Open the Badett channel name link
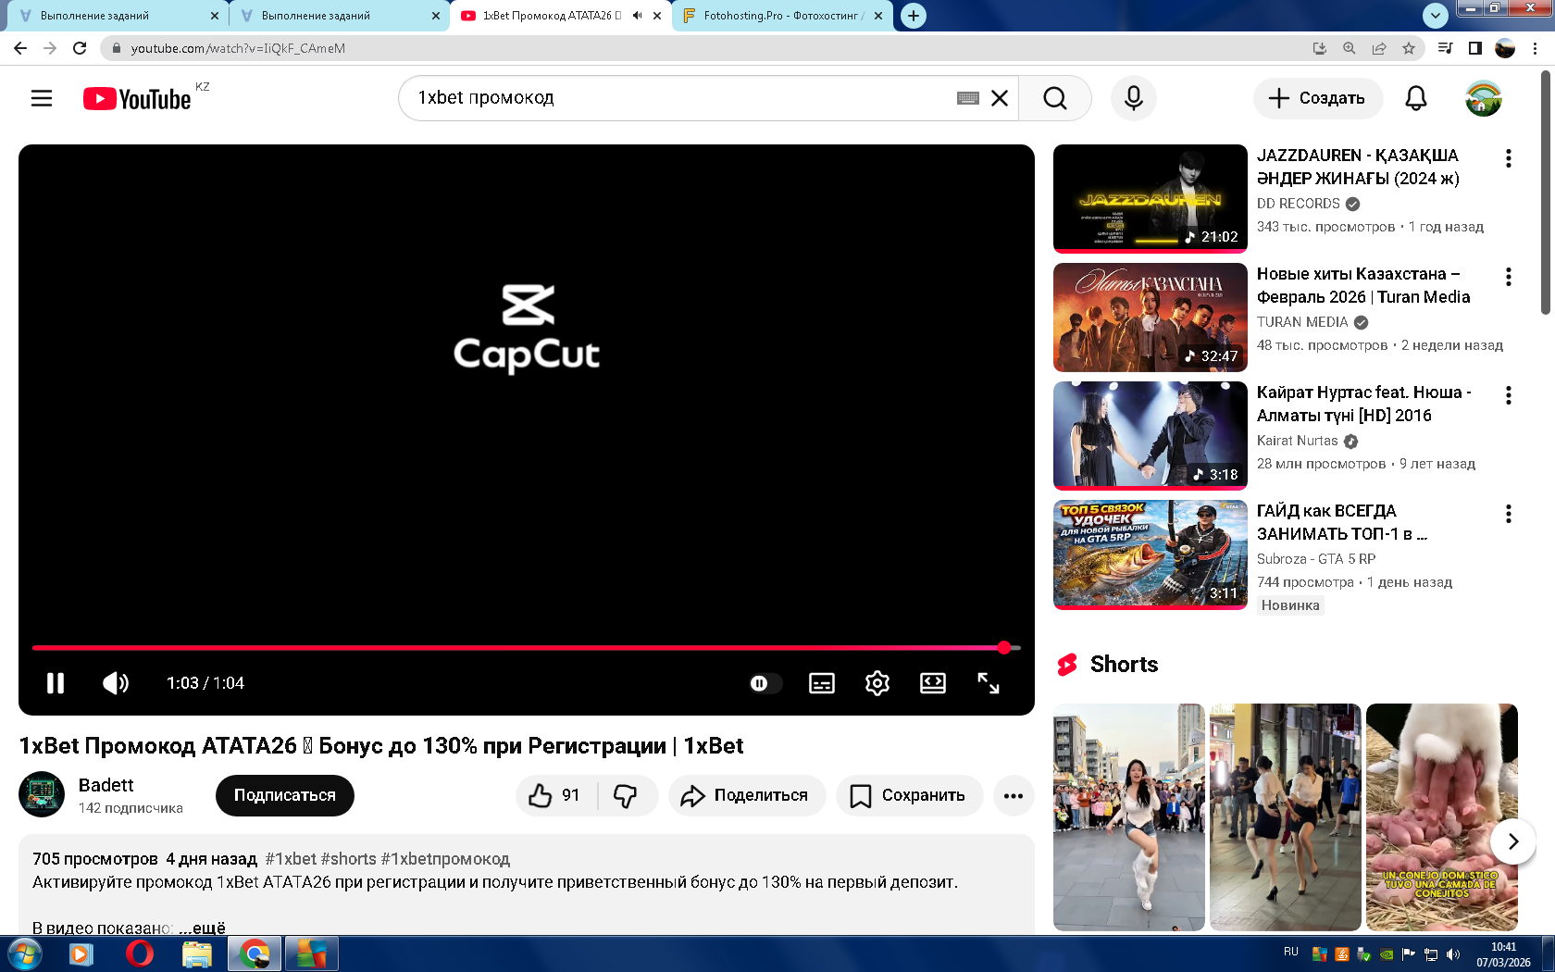Screen dimensions: 1555x972 [x=106, y=785]
